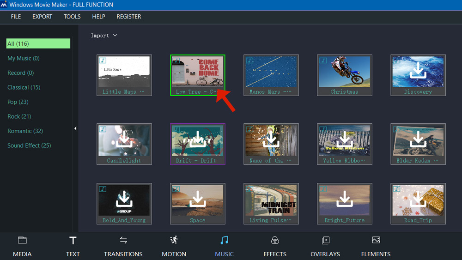Select the Little Maps thumbnail image
The width and height of the screenshot is (462, 260).
click(124, 71)
